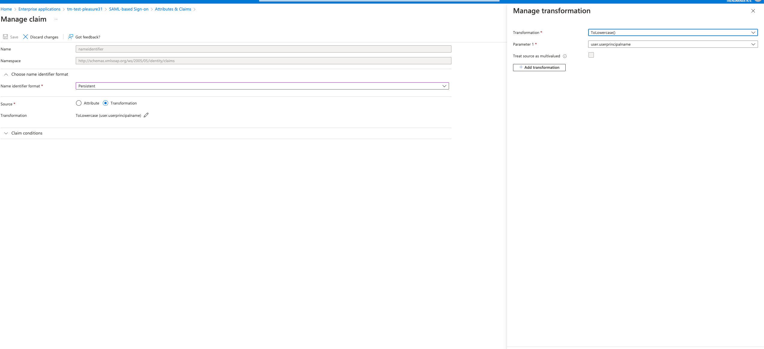Click the Discard changes X icon

25,36
